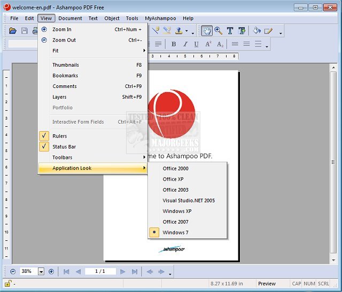Image resolution: width=342 pixels, height=292 pixels.
Task: Open the zoom percentage dropdown
Action: point(41,271)
